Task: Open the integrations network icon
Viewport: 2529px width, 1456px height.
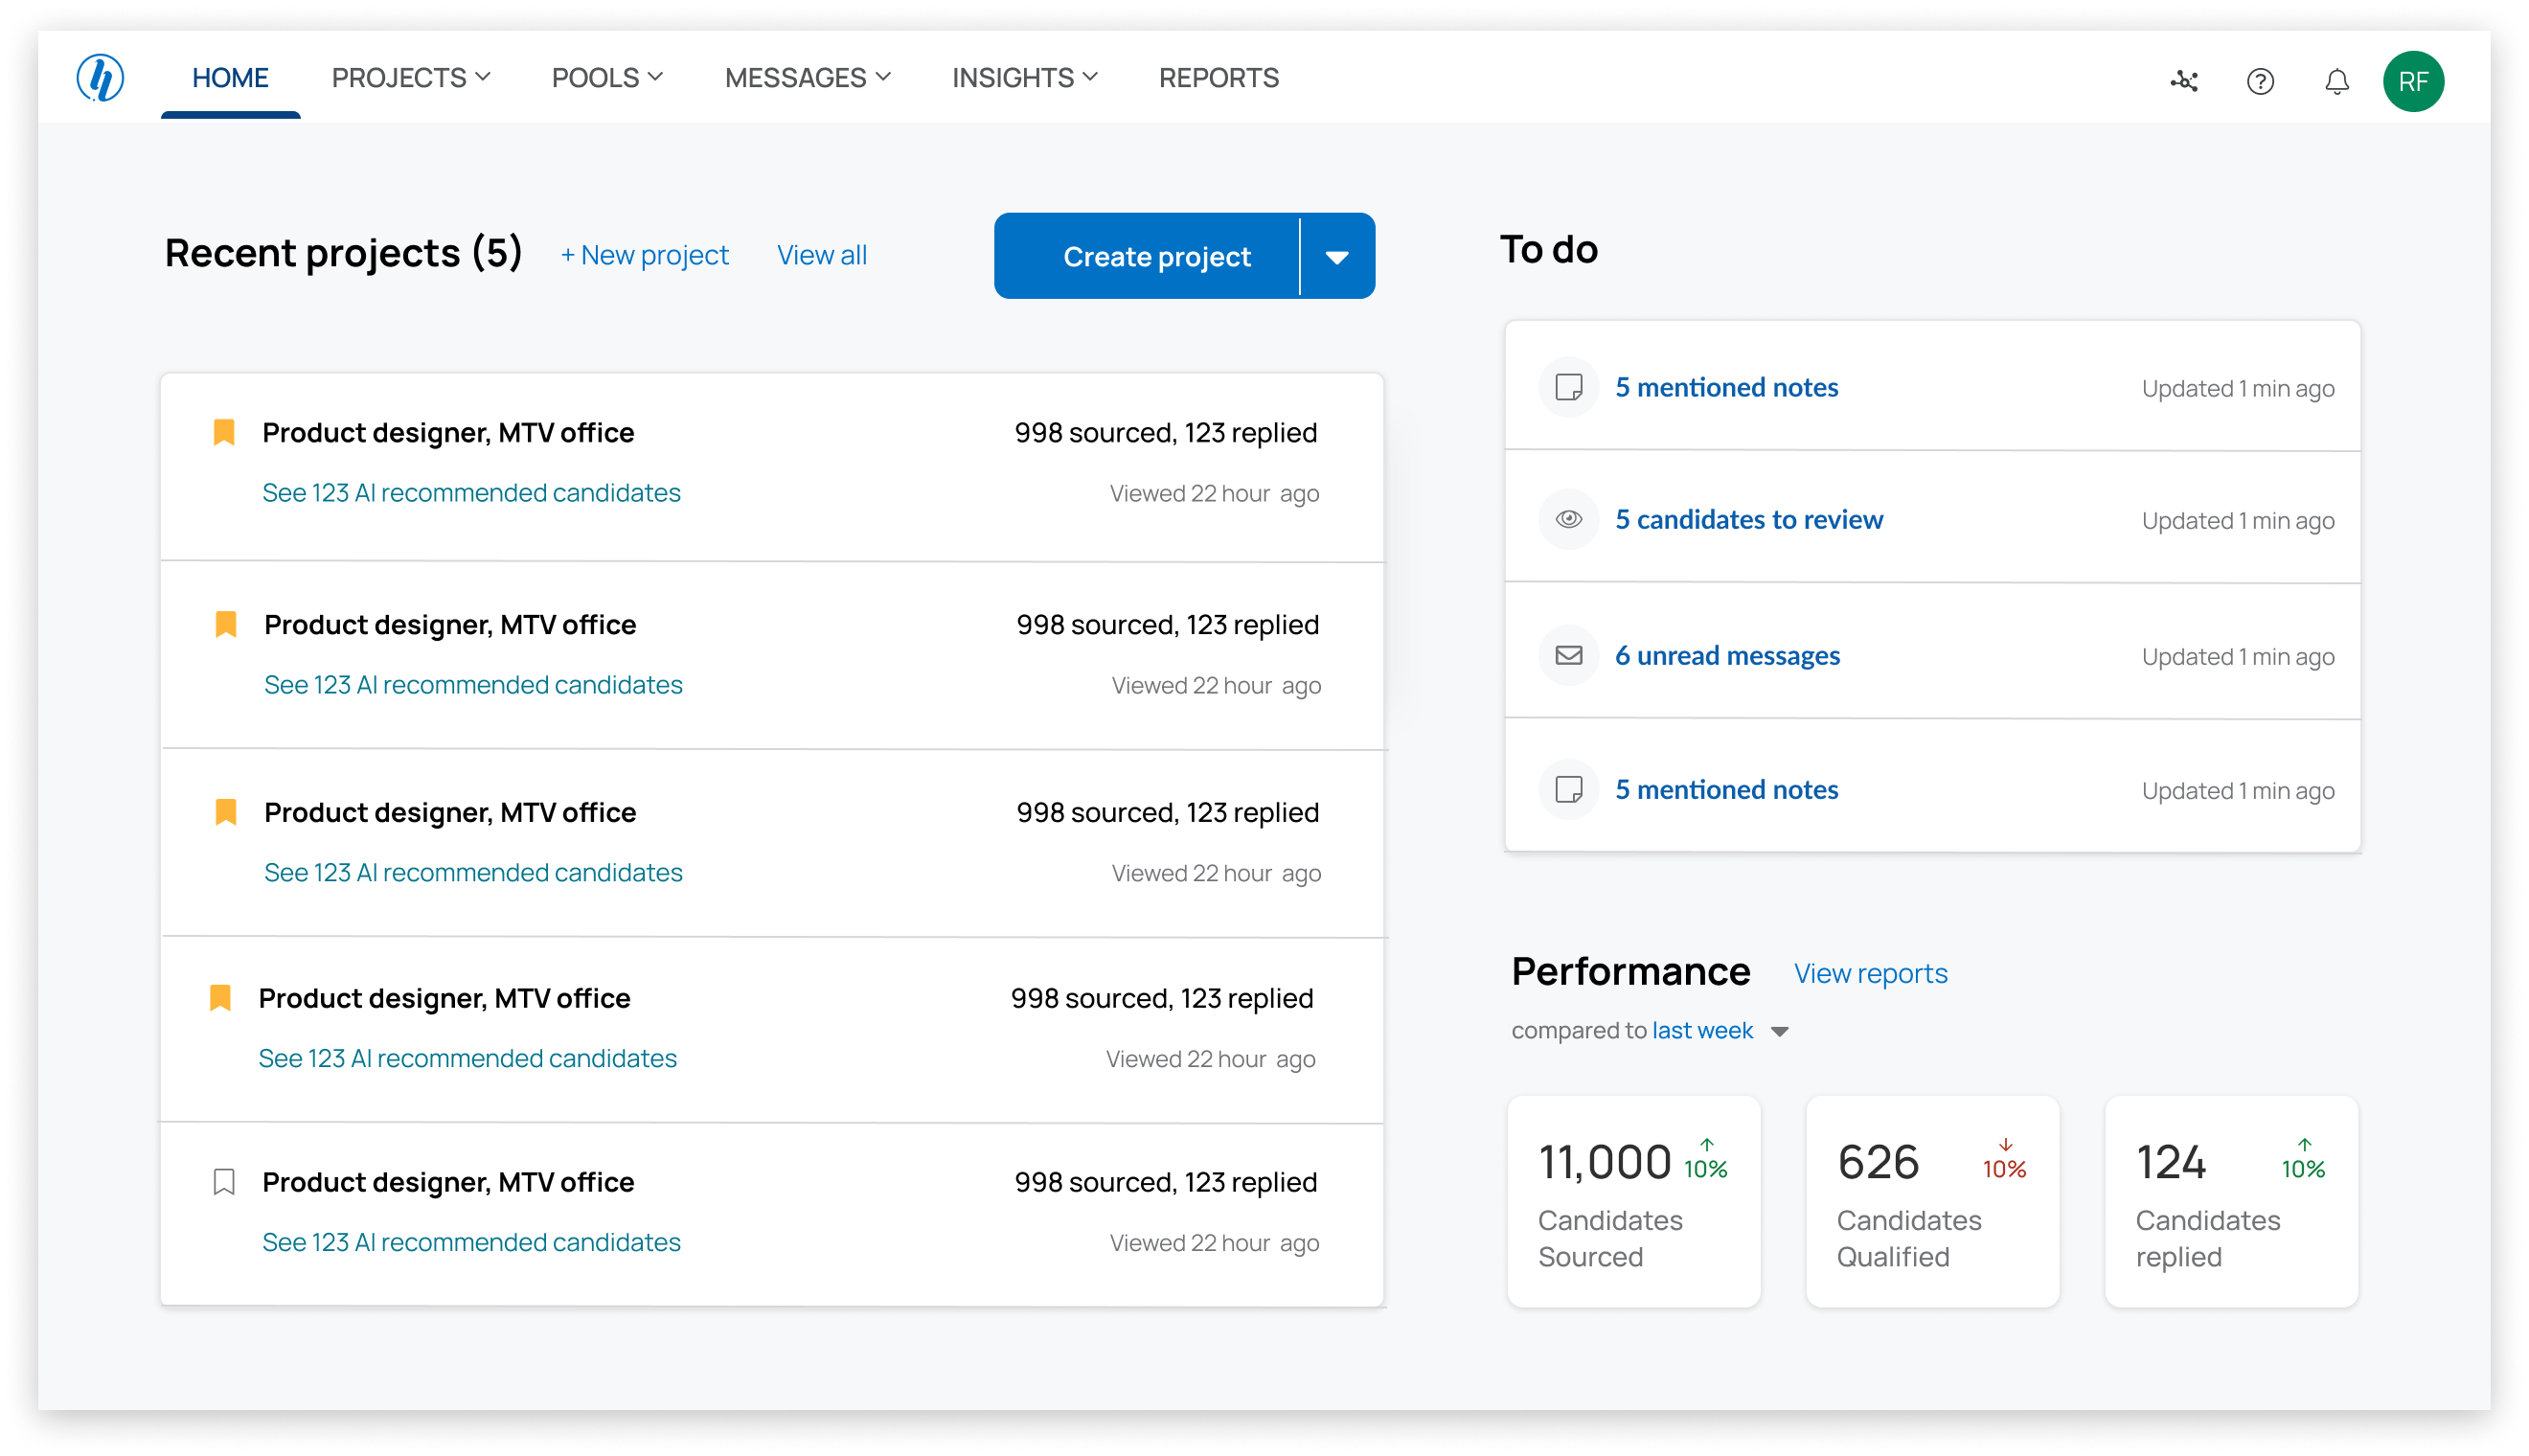Action: 2184,81
